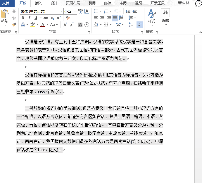Click the Sort A-Z icon
202x183 pixels.
pos(131,24)
